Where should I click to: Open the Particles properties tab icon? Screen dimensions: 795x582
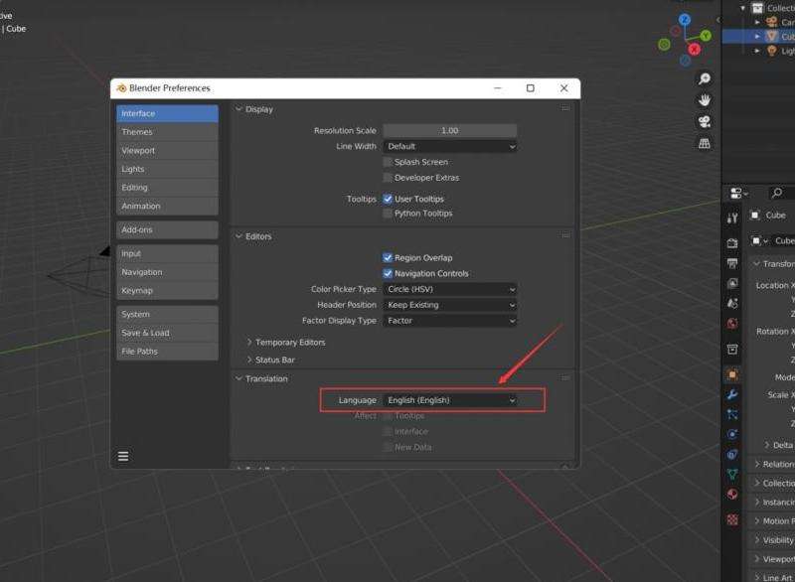point(732,414)
